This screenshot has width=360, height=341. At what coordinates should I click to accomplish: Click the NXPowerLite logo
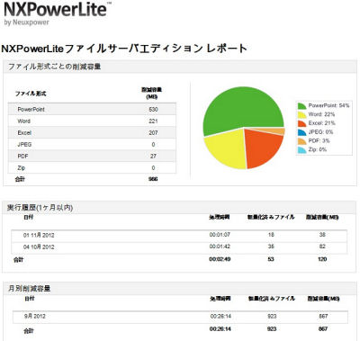(x=58, y=13)
